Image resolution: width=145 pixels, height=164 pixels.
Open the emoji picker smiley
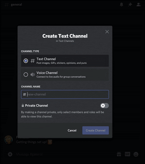coord(136,154)
